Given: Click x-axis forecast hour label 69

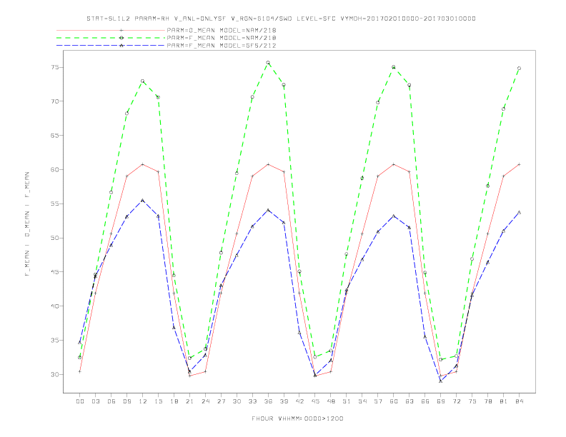Looking at the screenshot, I should (x=441, y=401).
